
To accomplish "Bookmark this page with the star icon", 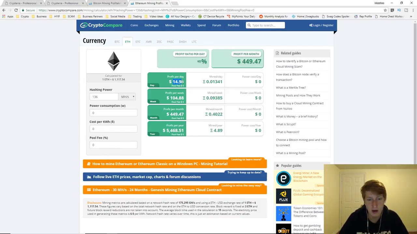I will click(x=385, y=10).
